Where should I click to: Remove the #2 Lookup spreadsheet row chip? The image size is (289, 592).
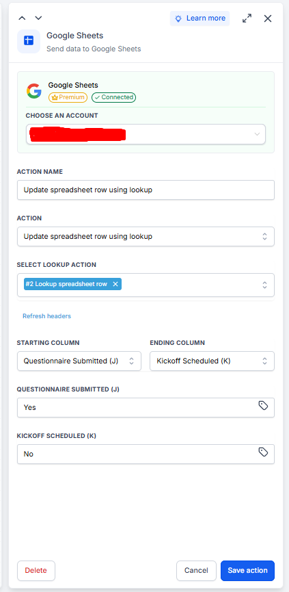click(115, 284)
